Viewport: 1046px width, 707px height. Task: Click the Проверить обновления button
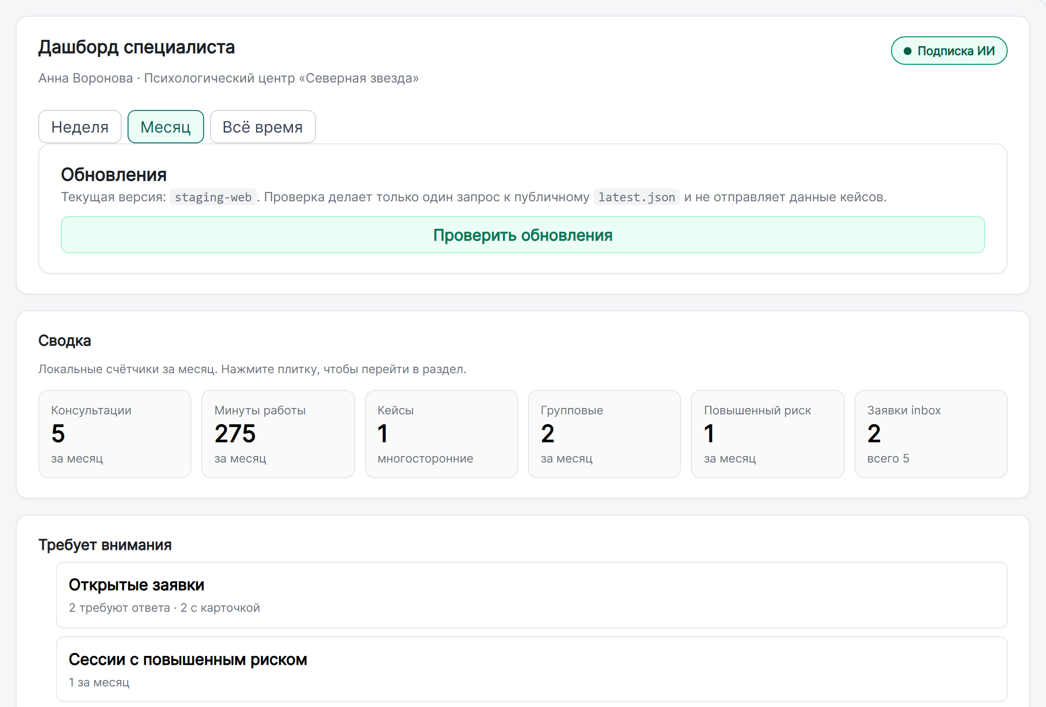(523, 235)
